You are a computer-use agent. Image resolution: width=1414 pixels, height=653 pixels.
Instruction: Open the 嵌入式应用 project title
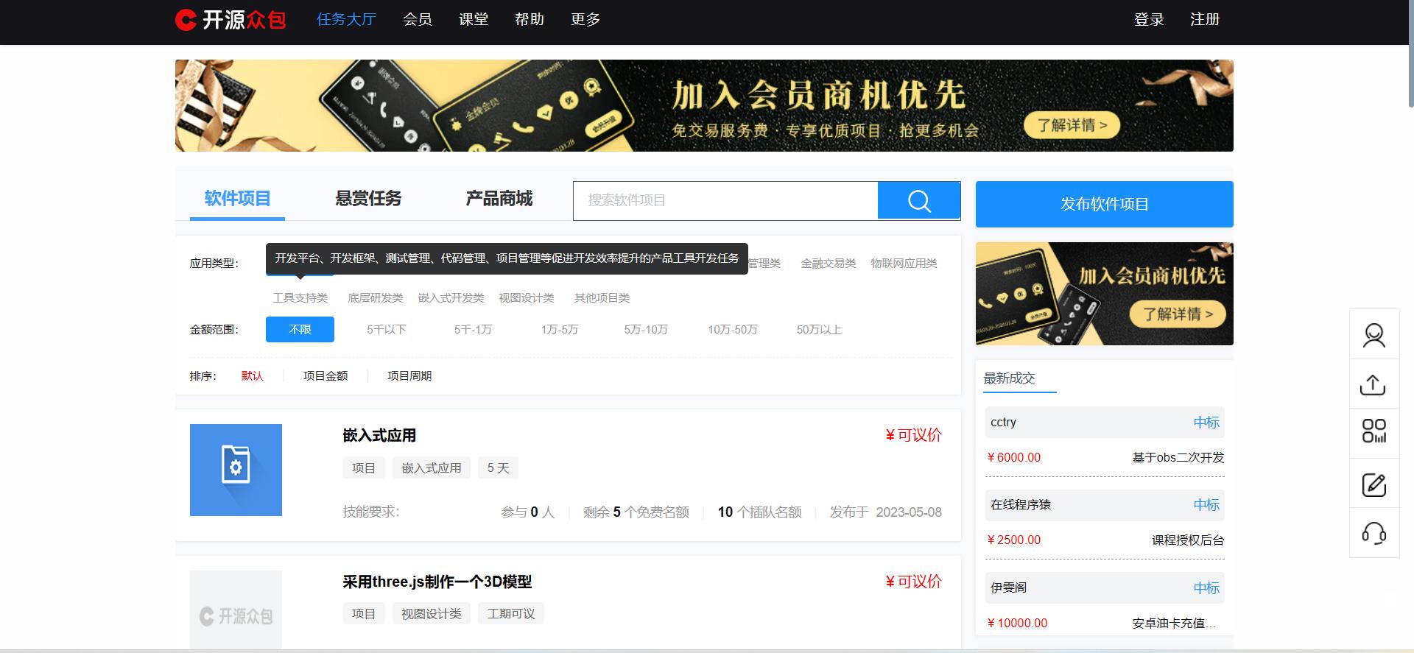pyautogui.click(x=379, y=436)
